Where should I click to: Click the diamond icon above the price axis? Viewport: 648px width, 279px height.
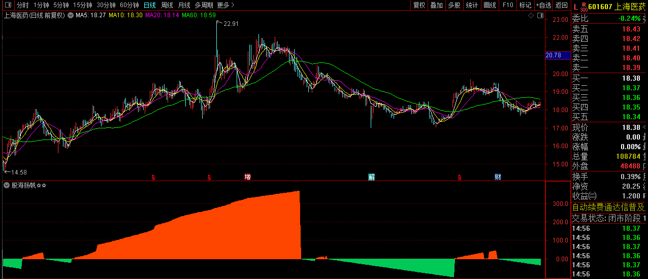(x=531, y=16)
